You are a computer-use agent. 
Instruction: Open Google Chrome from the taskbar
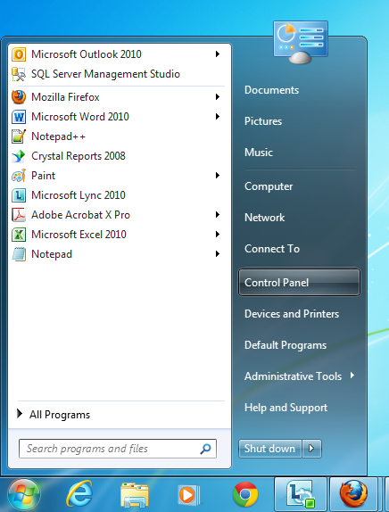coord(245,495)
